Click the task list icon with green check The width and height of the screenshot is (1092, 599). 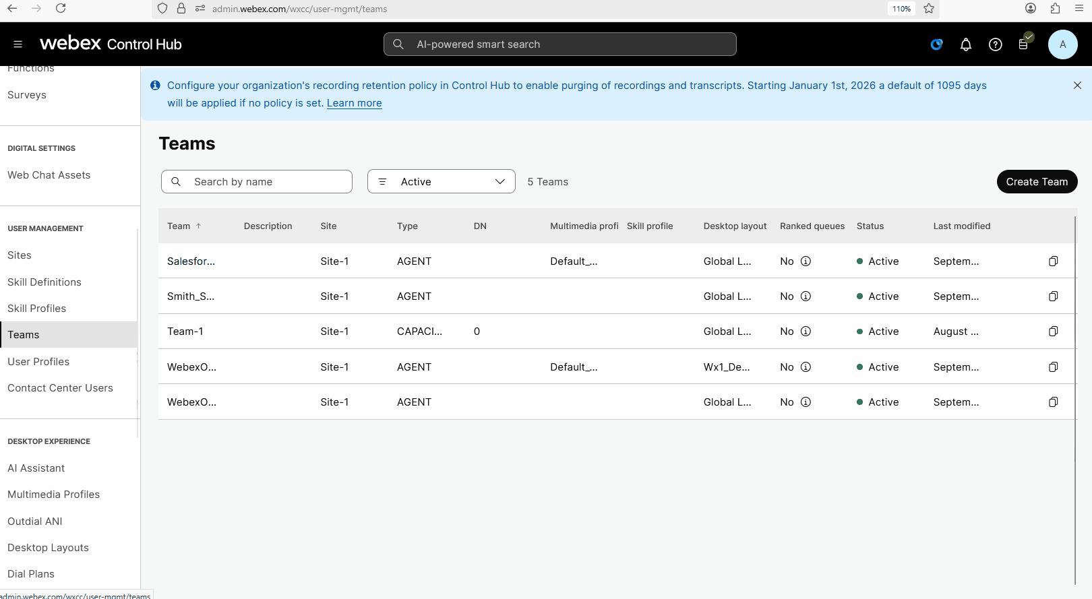tap(1023, 44)
